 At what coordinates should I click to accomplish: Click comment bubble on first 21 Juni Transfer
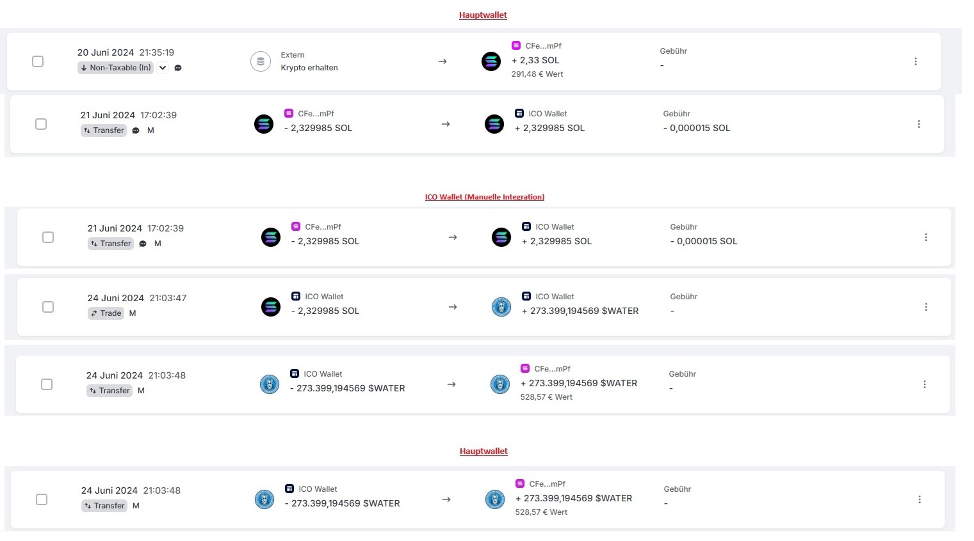click(x=136, y=130)
